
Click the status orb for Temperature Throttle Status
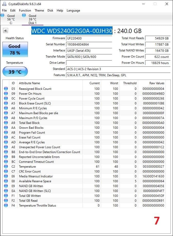(x=6, y=206)
